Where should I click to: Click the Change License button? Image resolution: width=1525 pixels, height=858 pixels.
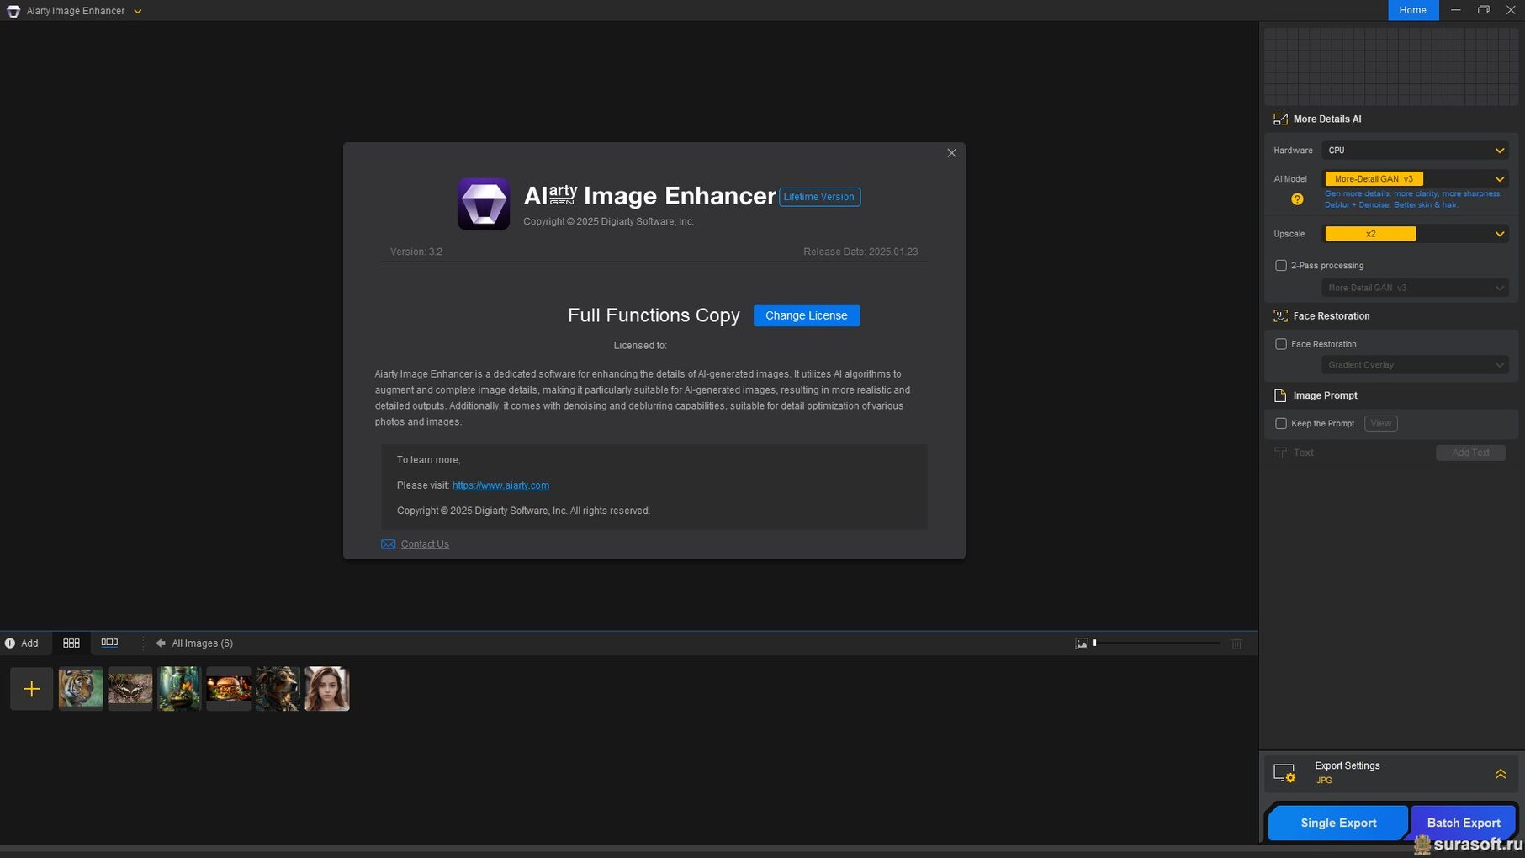806,315
